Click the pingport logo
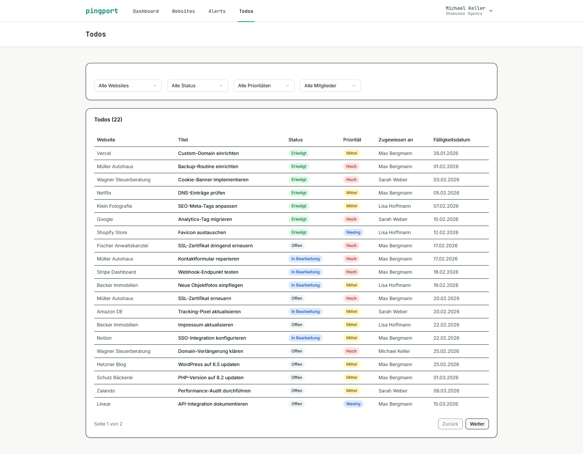The image size is (583, 454). tap(102, 11)
